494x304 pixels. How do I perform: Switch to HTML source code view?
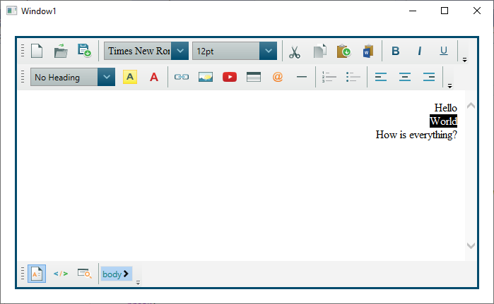coord(61,274)
